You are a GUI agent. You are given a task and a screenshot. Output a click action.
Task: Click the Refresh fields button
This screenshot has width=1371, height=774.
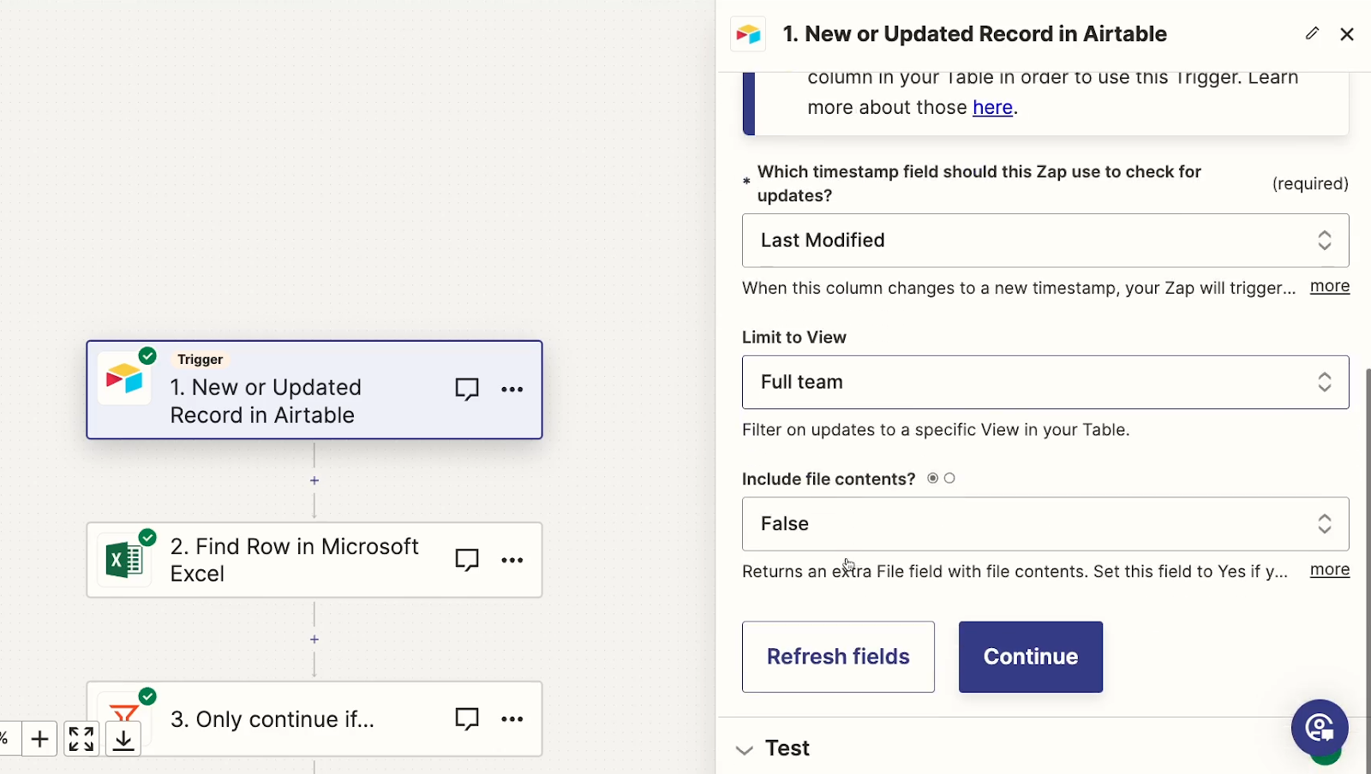tap(838, 657)
